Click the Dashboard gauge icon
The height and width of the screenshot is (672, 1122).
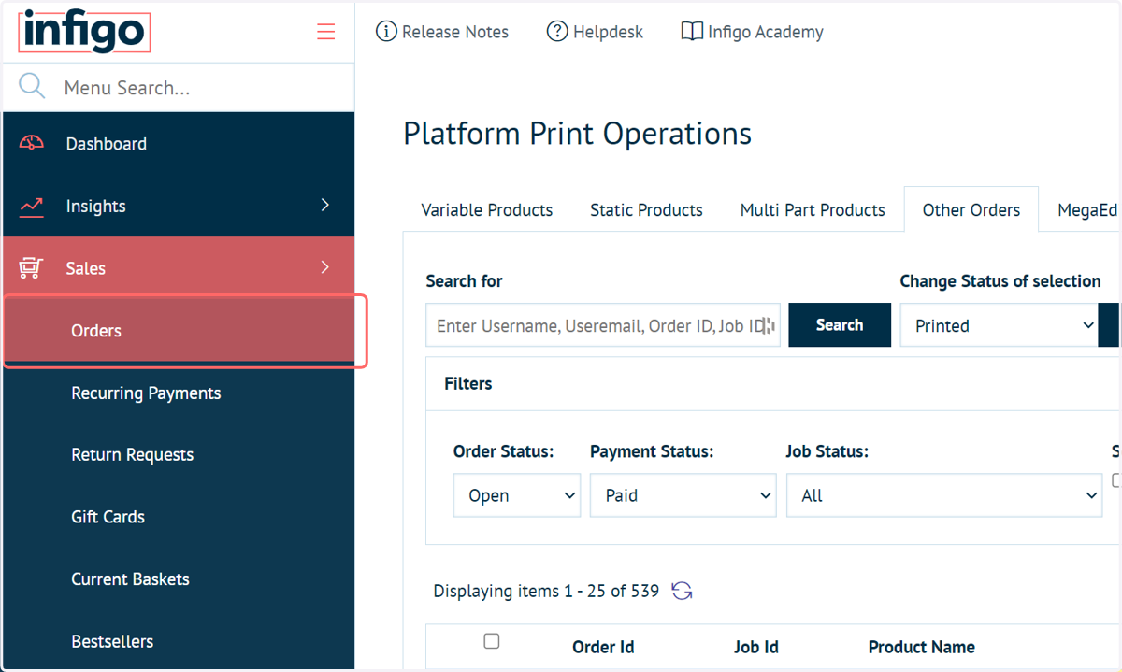[x=32, y=144]
